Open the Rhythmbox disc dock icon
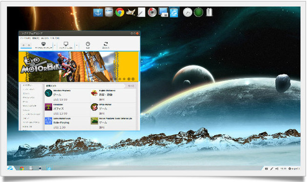This screenshot has width=307, height=182. (152, 12)
